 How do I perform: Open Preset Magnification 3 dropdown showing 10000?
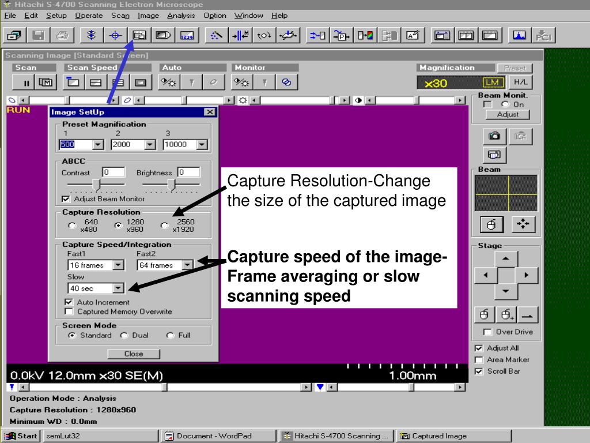(202, 145)
